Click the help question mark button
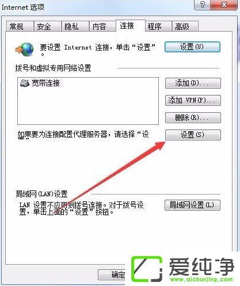The width and height of the screenshot is (240, 286). (x=202, y=5)
